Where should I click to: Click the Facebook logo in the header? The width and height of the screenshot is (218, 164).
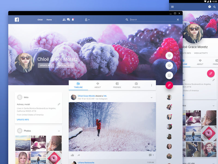pos(17,20)
